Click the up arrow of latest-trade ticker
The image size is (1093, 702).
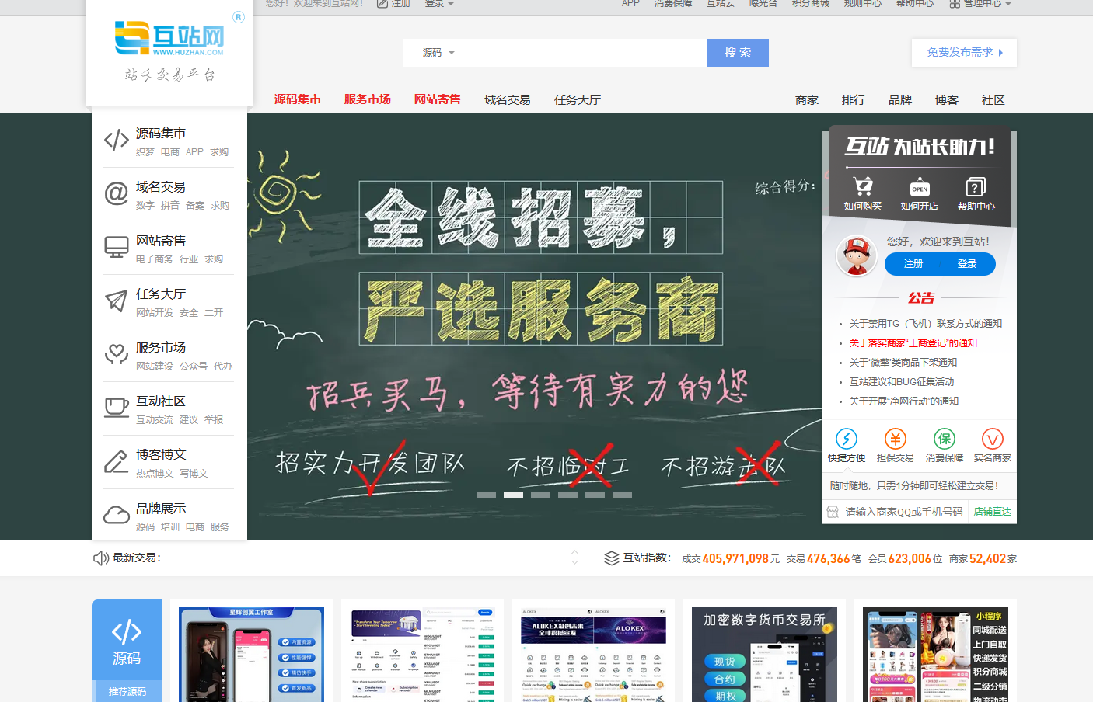(x=575, y=552)
